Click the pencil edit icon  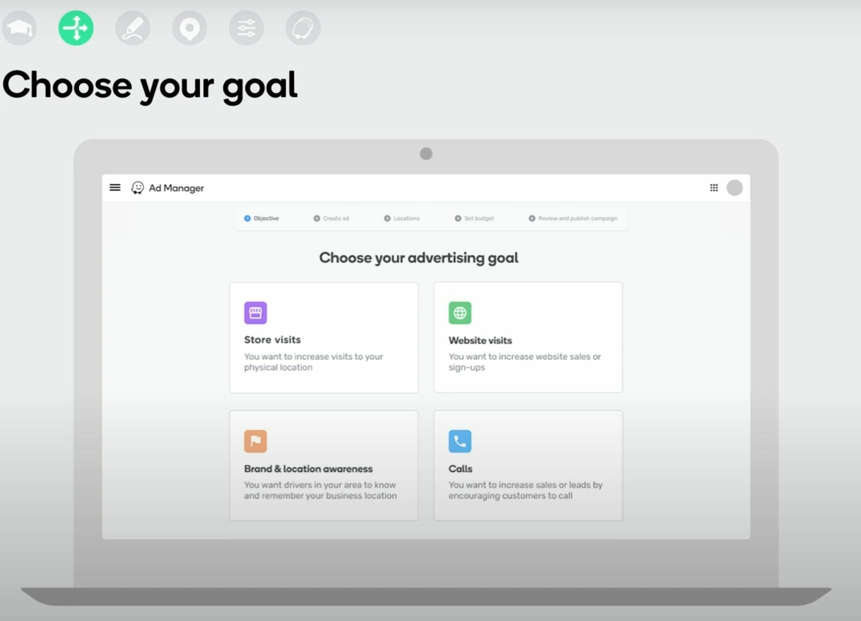[133, 28]
